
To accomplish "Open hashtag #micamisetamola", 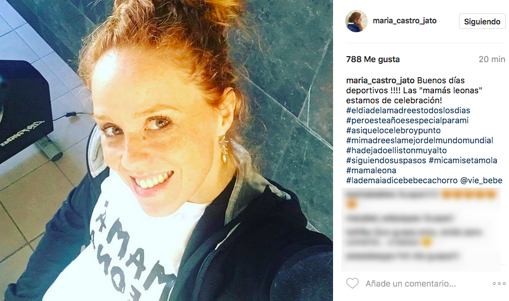I will pos(463,160).
